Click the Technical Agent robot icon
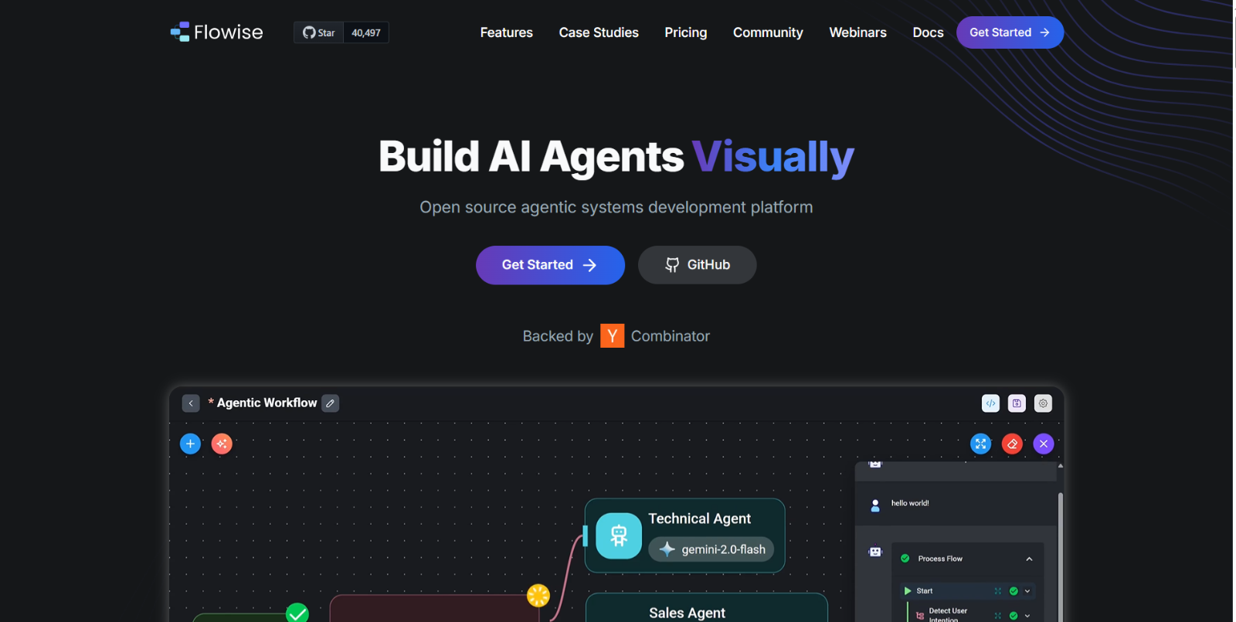 [x=619, y=535]
